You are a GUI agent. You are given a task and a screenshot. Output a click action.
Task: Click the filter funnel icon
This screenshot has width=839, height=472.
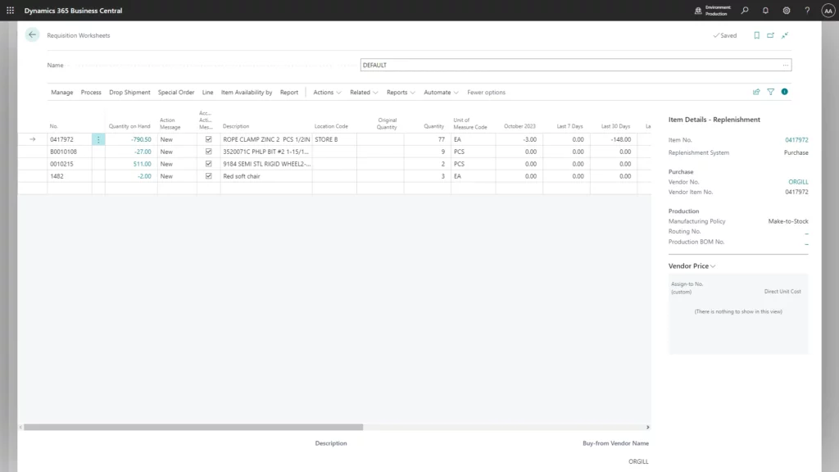770,93
